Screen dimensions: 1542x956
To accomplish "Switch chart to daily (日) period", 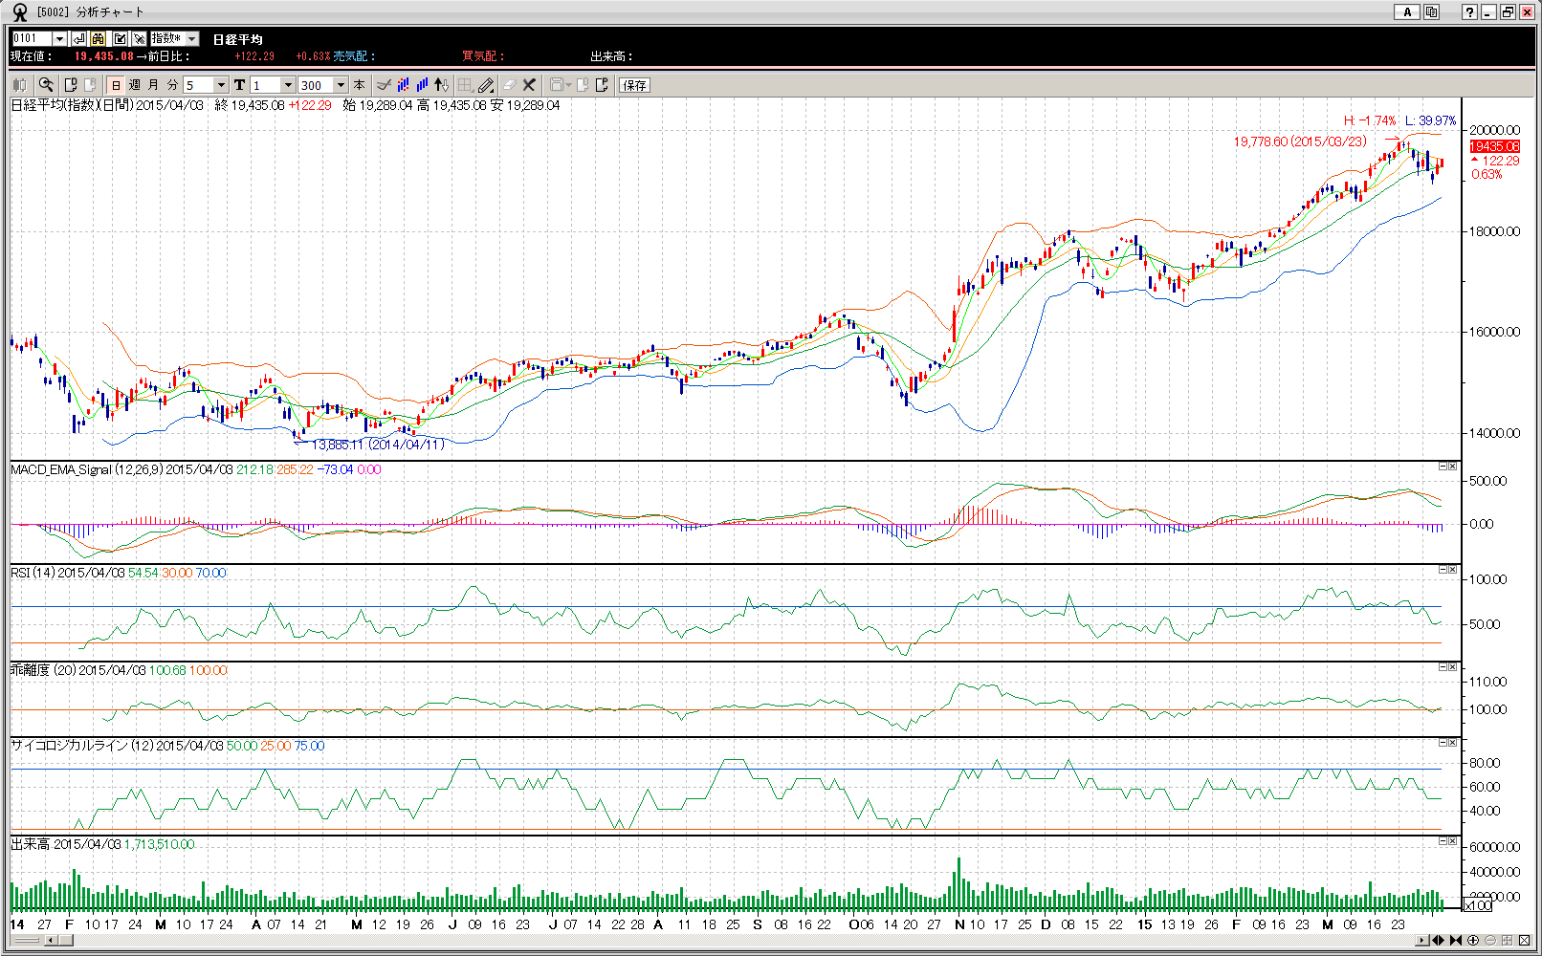I will [116, 85].
